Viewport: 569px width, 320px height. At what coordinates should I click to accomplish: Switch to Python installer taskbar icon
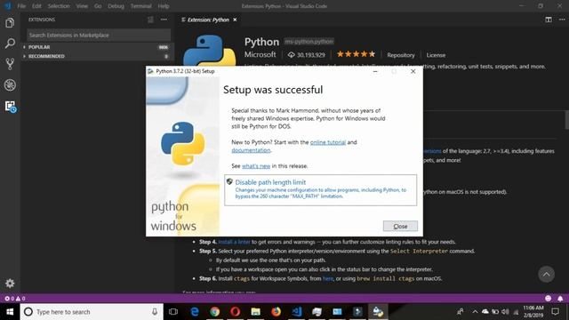pyautogui.click(x=378, y=312)
